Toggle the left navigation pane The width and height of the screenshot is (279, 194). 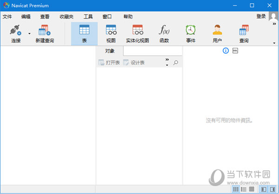264,189
